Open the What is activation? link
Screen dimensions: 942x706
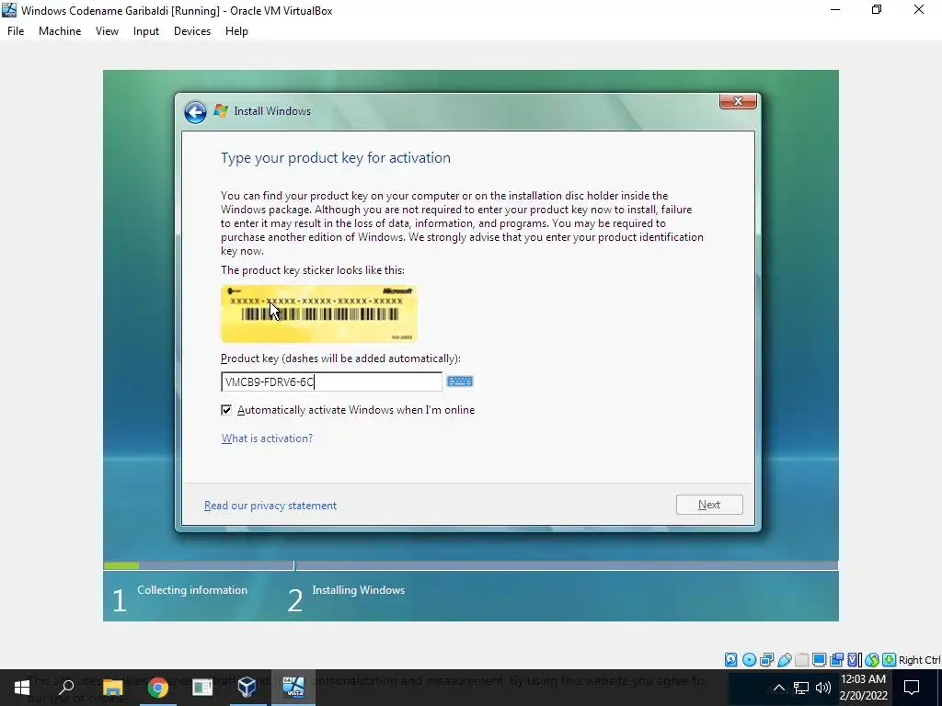(x=267, y=438)
